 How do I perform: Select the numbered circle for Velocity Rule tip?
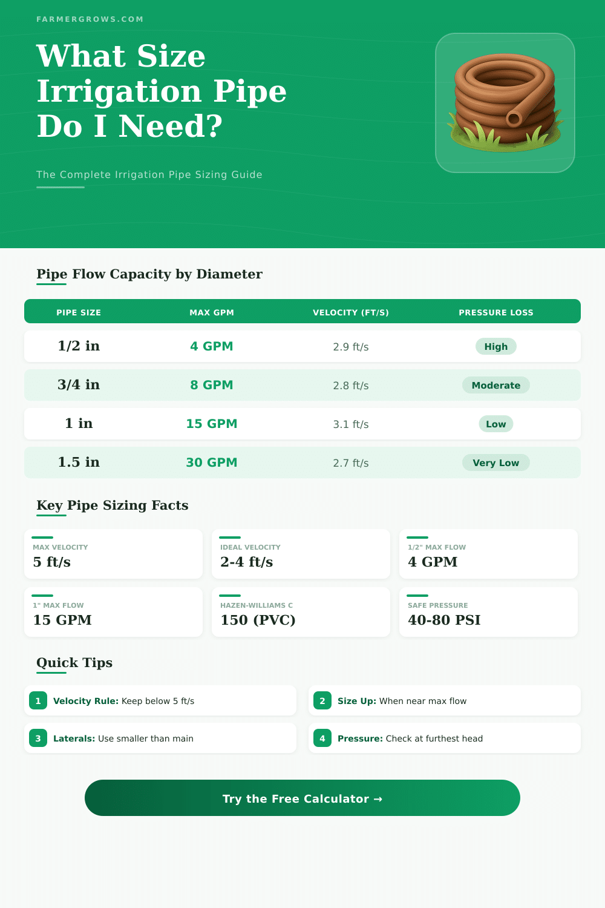38,700
